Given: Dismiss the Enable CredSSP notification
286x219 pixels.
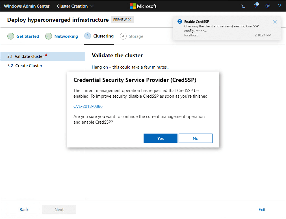Looking at the screenshot, I should point(275,22).
